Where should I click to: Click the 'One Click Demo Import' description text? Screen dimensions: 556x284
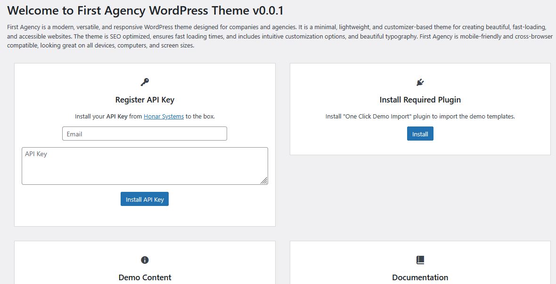tap(420, 116)
